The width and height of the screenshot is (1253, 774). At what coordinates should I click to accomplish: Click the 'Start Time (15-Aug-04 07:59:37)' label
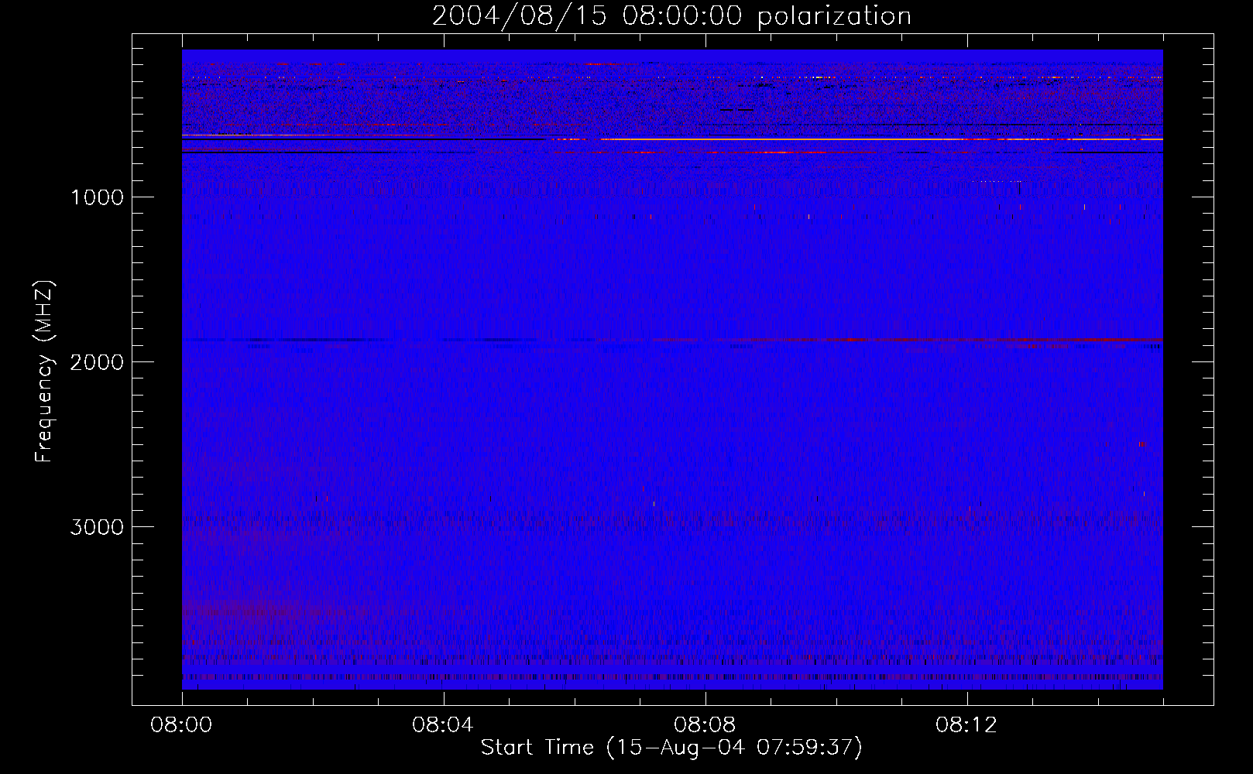tap(671, 748)
